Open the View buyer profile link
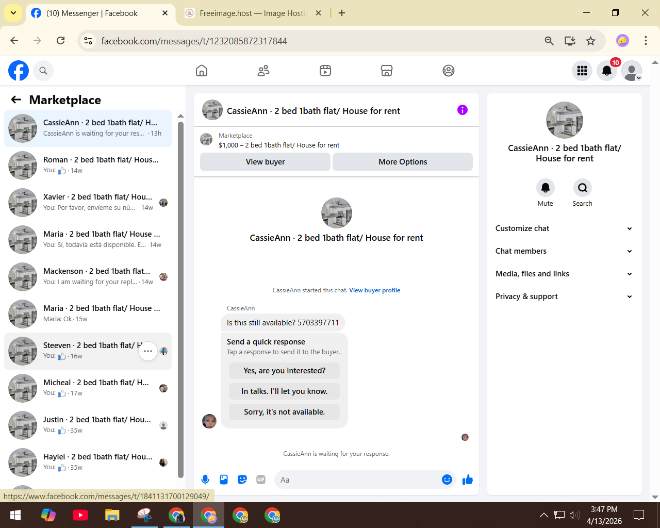 coord(375,290)
